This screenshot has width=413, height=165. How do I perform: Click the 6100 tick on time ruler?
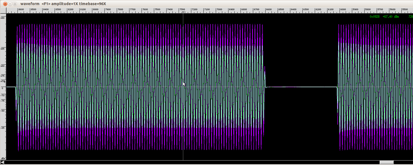[331, 9]
